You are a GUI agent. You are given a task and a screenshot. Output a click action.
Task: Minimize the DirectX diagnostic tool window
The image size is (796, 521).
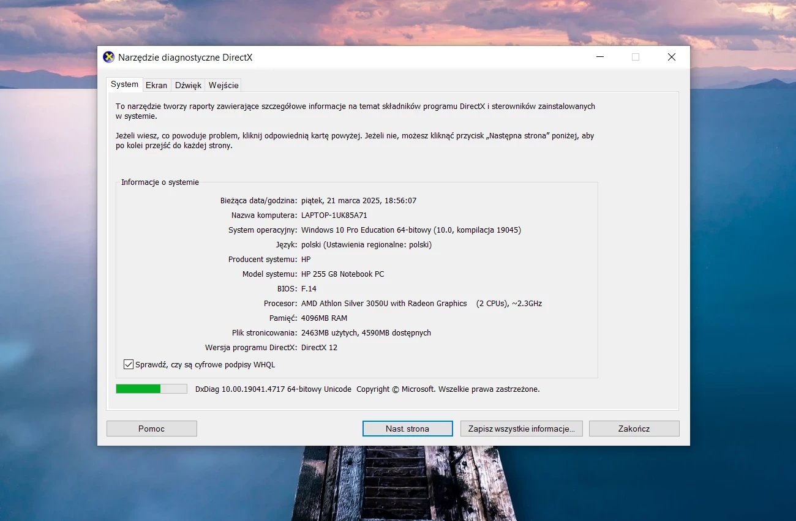tap(599, 57)
